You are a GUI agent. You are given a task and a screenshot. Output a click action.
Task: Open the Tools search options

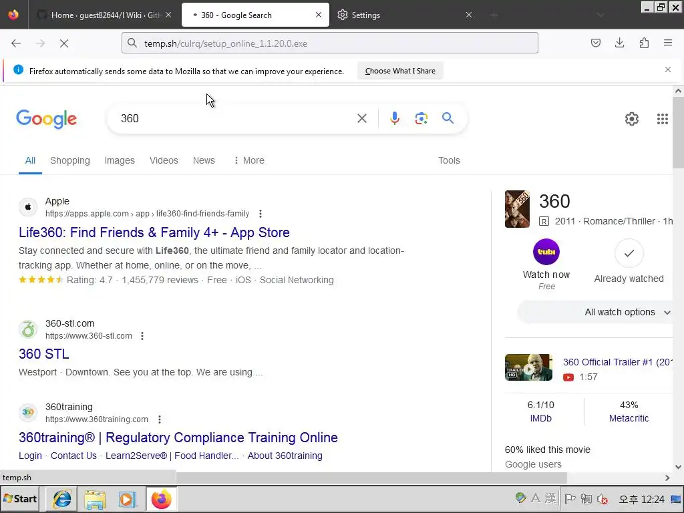[449, 160]
